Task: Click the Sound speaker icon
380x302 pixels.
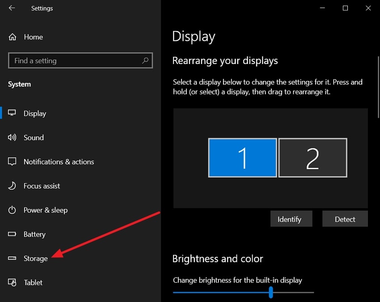Action: tap(12, 137)
